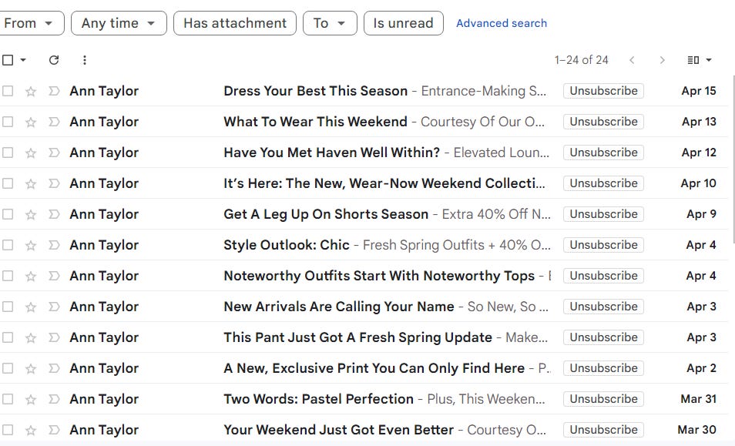Open Advanced search link
The width and height of the screenshot is (735, 446).
[x=502, y=23]
